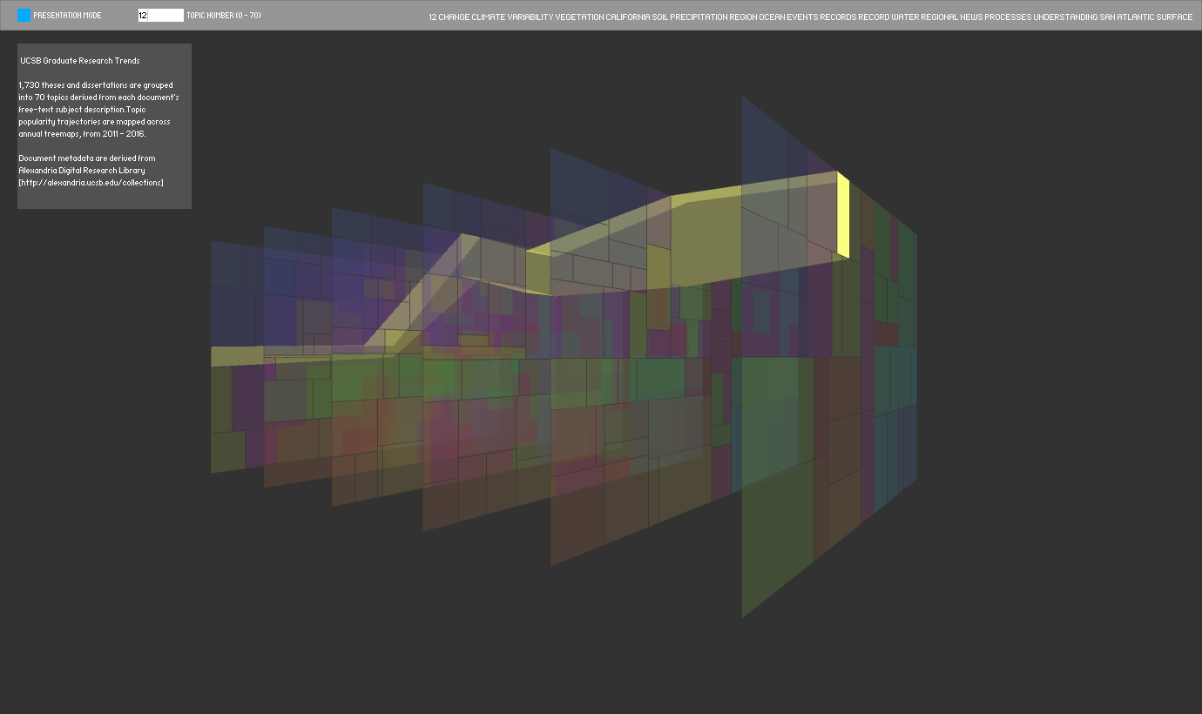Toggle the blue Presentation Mode square
1202x714 pixels.
click(x=24, y=16)
